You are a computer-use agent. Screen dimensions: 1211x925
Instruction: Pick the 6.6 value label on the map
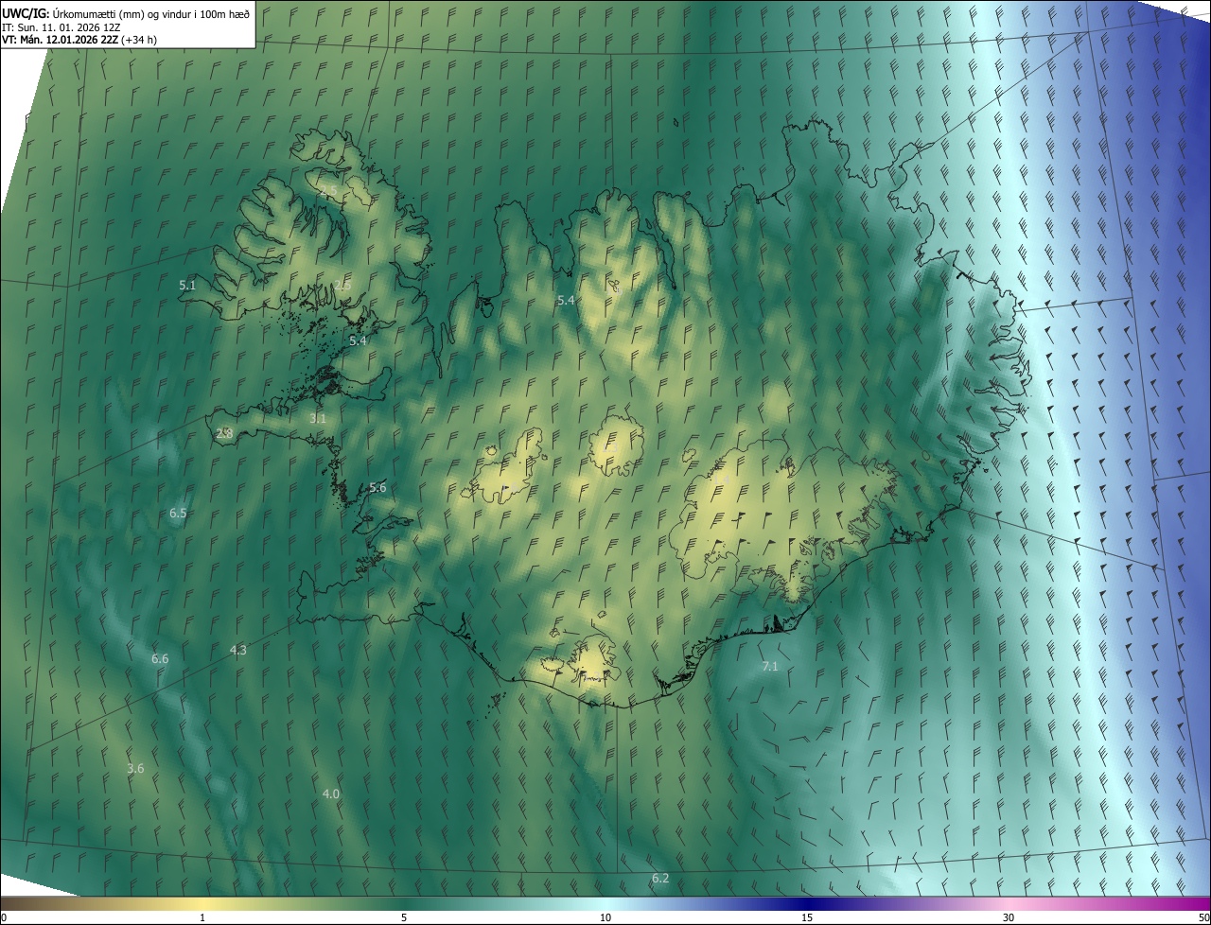pyautogui.click(x=160, y=659)
